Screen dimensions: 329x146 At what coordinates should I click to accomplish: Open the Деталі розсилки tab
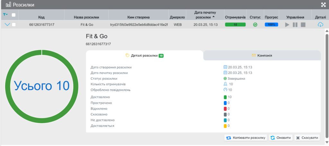pyautogui.click(x=145, y=55)
